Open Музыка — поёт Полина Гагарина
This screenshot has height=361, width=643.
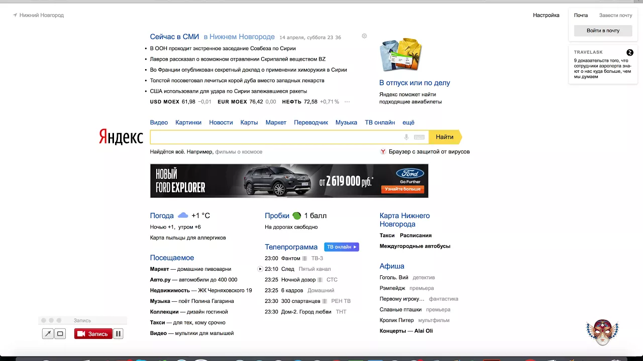pyautogui.click(x=192, y=301)
